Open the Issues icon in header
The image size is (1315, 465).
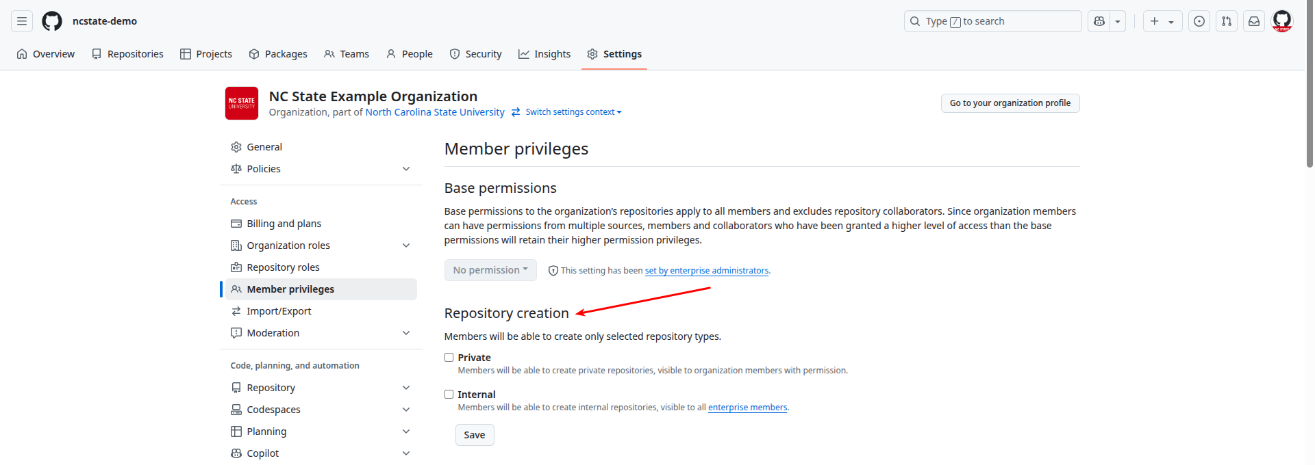tap(1199, 21)
